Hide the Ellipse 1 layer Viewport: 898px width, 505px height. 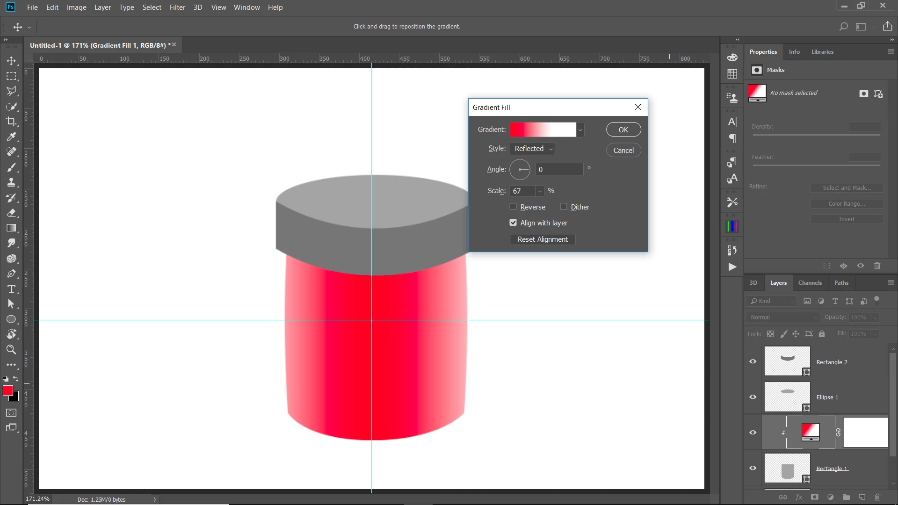coord(753,397)
